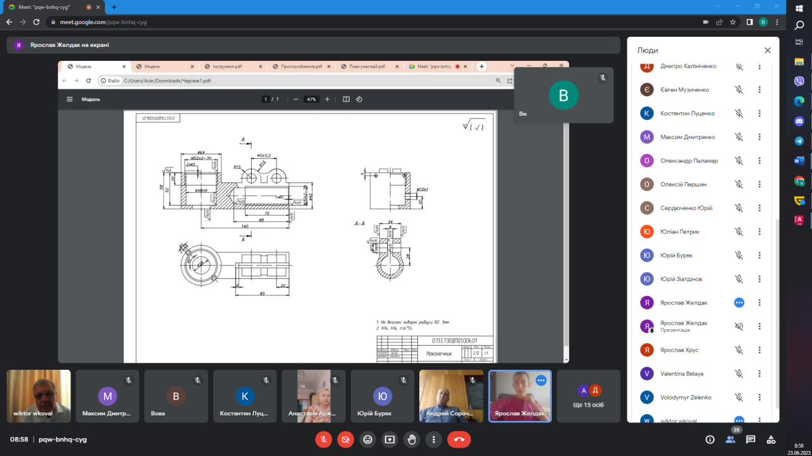Click the meeting code pqw-bnhq-cyg text
Viewport: 812px width, 456px height.
point(63,439)
